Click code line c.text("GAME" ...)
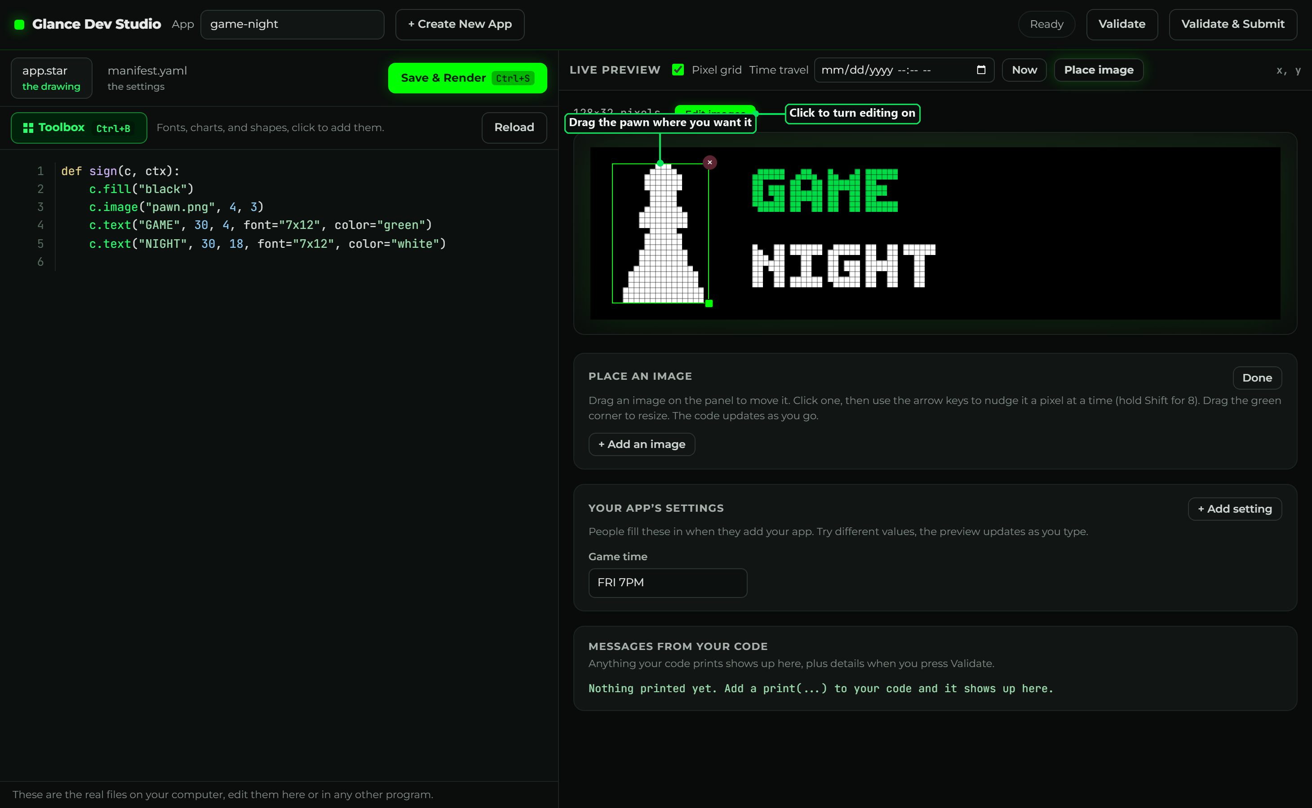Image resolution: width=1312 pixels, height=808 pixels. click(x=261, y=225)
